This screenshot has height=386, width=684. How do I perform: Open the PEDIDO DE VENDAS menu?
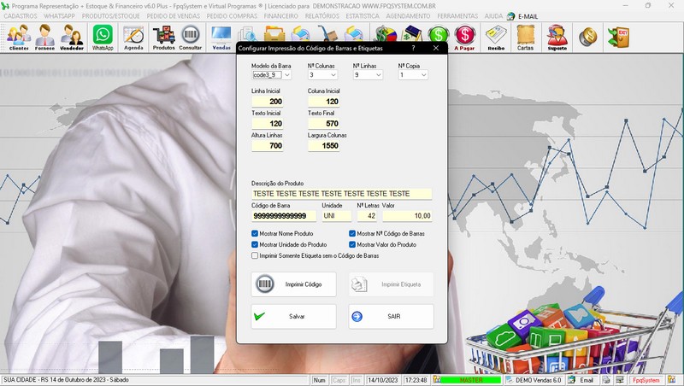(174, 16)
